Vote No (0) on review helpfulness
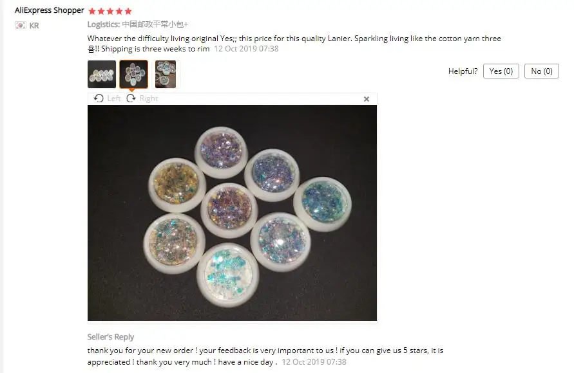 click(541, 71)
